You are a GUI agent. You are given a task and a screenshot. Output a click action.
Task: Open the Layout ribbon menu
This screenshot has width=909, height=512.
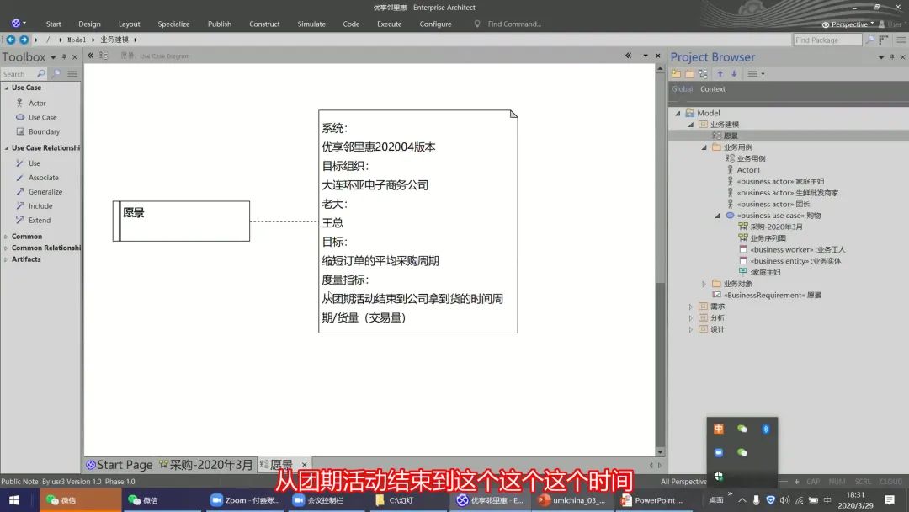point(130,24)
